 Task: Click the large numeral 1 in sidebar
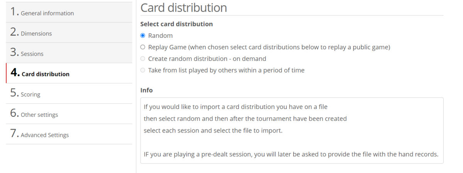14,12
